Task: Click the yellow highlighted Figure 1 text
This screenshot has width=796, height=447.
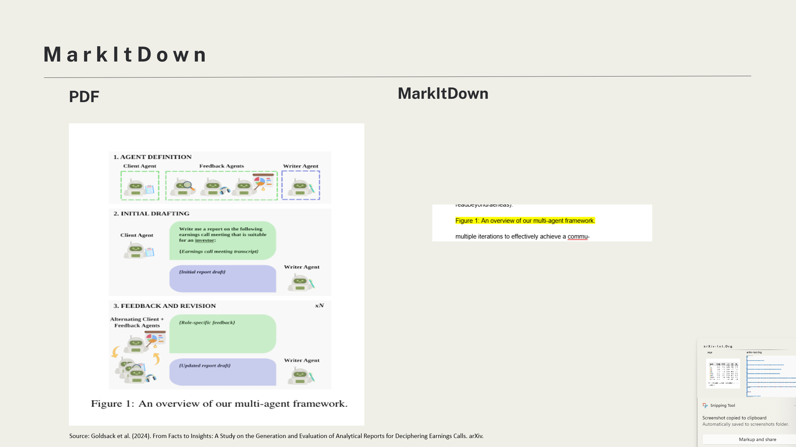Action: click(x=525, y=221)
